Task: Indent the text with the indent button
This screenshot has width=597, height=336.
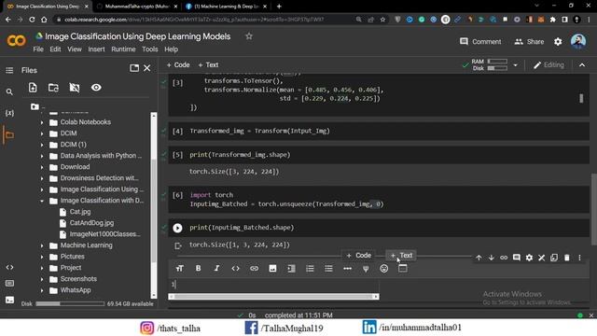Action: pyautogui.click(x=291, y=269)
